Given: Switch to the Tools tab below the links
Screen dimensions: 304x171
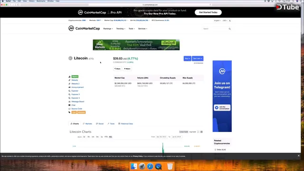Looking at the screenshot, I should tap(111, 123).
